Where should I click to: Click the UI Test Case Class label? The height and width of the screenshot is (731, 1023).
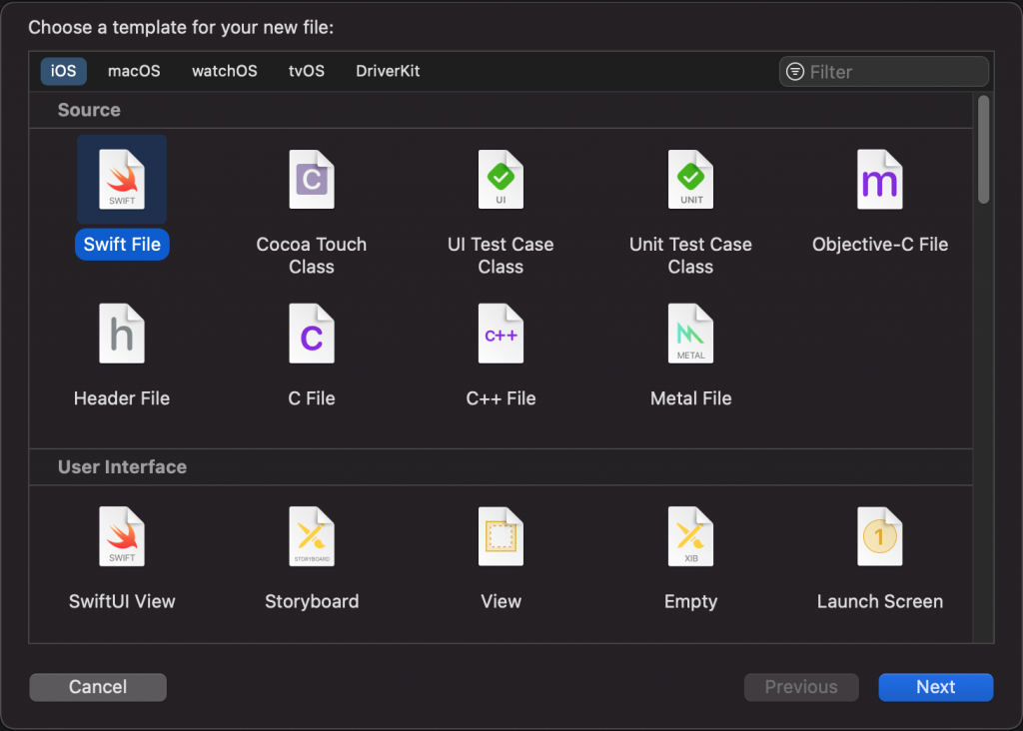click(x=501, y=255)
